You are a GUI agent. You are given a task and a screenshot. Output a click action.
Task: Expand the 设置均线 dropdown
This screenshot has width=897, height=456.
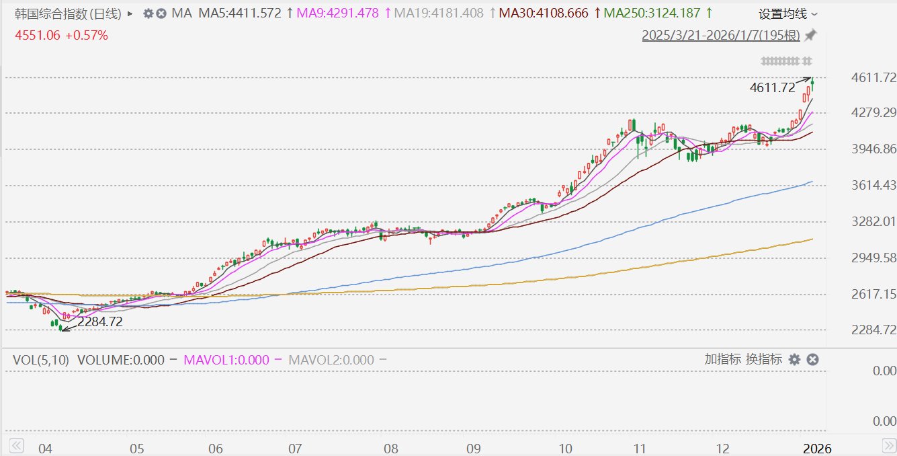[788, 13]
